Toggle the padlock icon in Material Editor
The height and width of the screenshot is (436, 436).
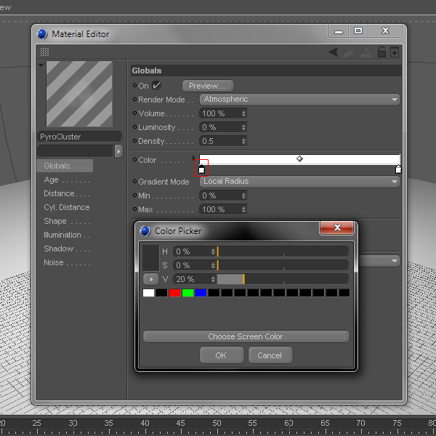381,52
